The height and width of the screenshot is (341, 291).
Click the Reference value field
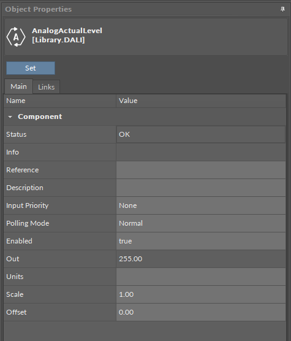(201, 170)
